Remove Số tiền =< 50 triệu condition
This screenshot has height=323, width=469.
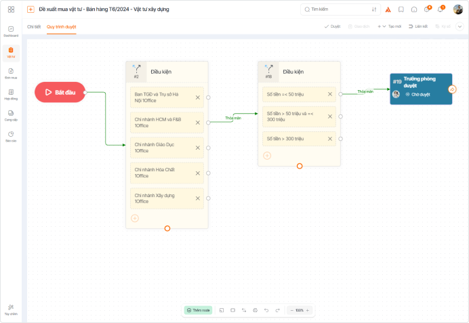coord(330,94)
